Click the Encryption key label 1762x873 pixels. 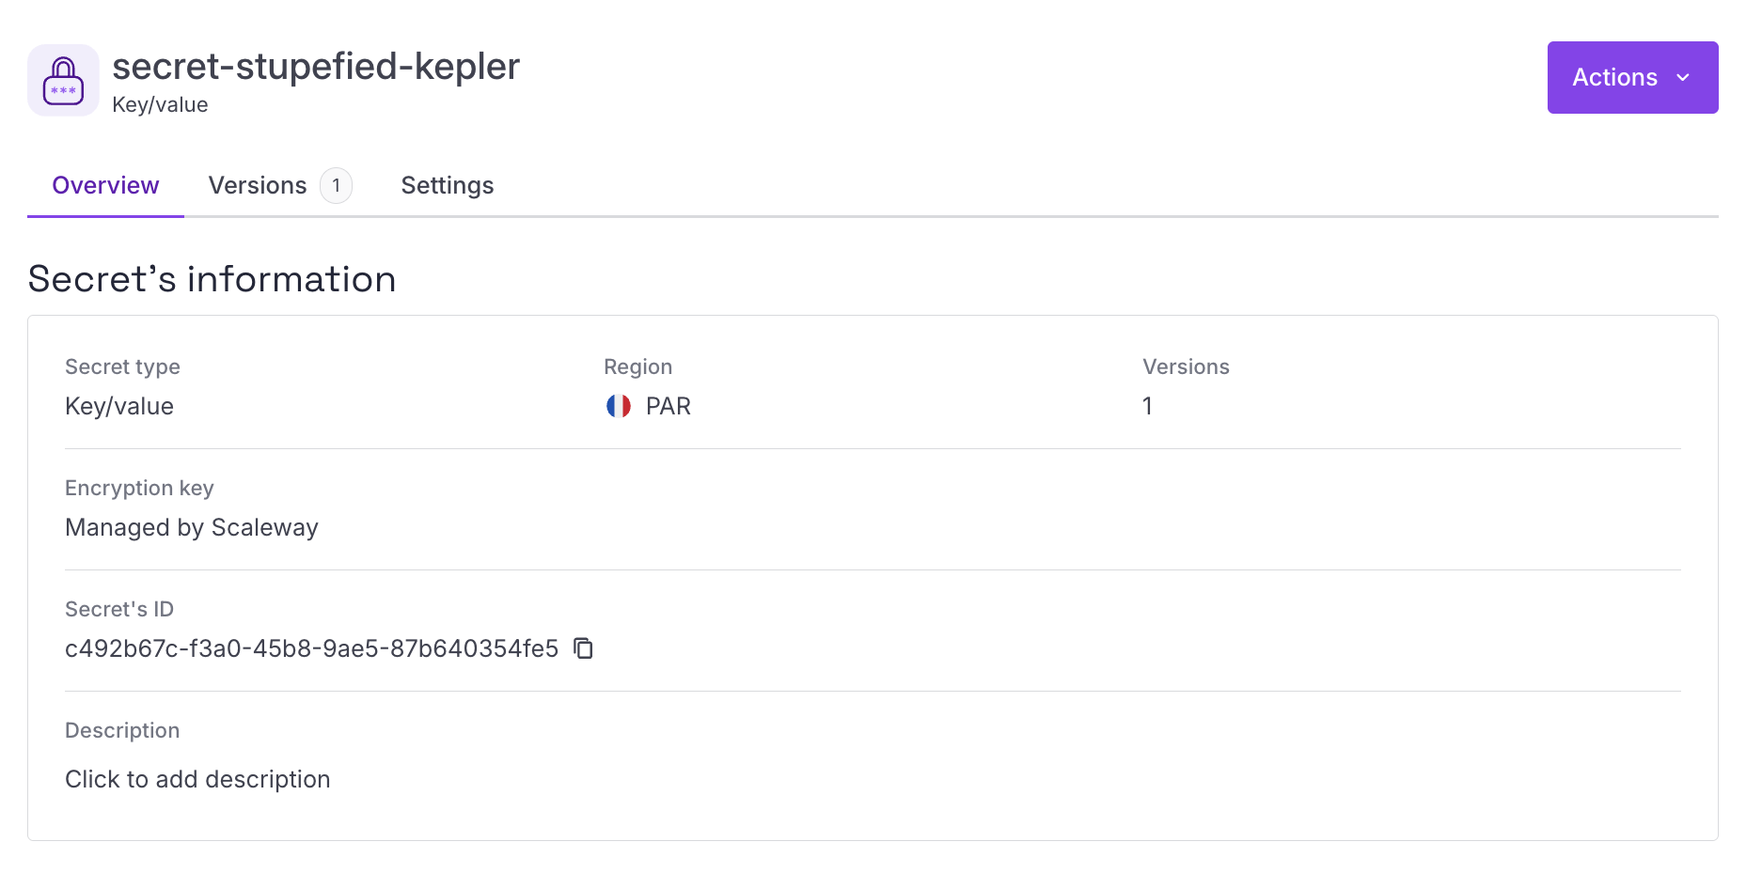coord(139,488)
